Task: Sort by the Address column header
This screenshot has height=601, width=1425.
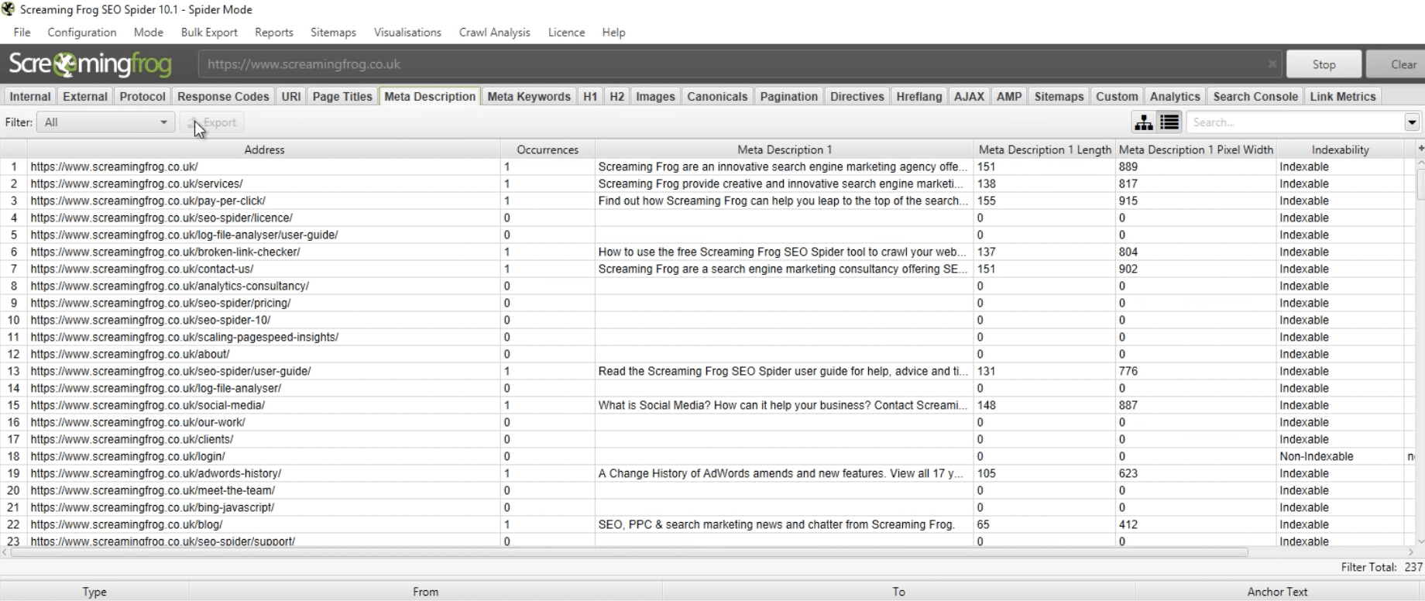Action: pos(264,149)
